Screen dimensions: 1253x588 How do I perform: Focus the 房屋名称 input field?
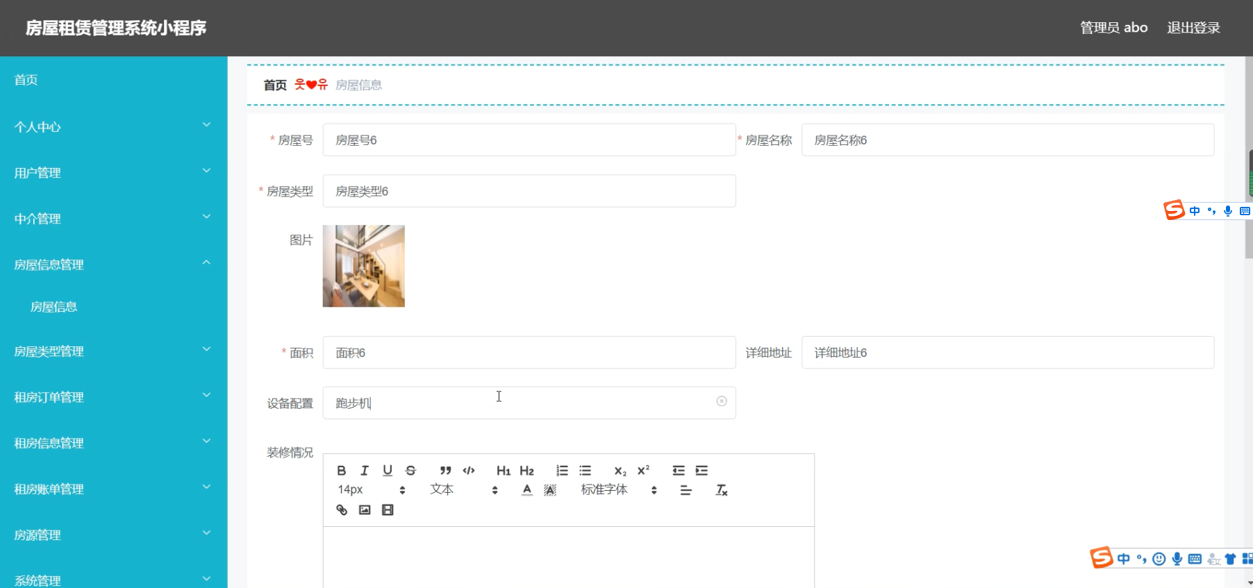coord(1008,140)
